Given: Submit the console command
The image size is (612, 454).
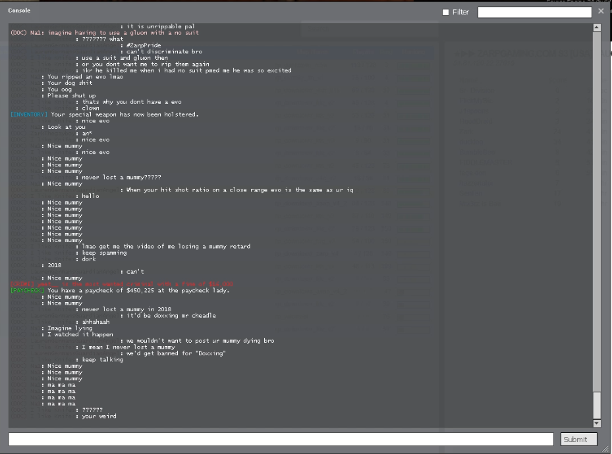Looking at the screenshot, I should (x=579, y=439).
